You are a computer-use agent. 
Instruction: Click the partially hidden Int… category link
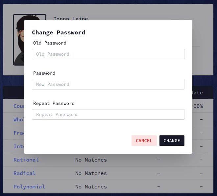[x=19, y=147]
